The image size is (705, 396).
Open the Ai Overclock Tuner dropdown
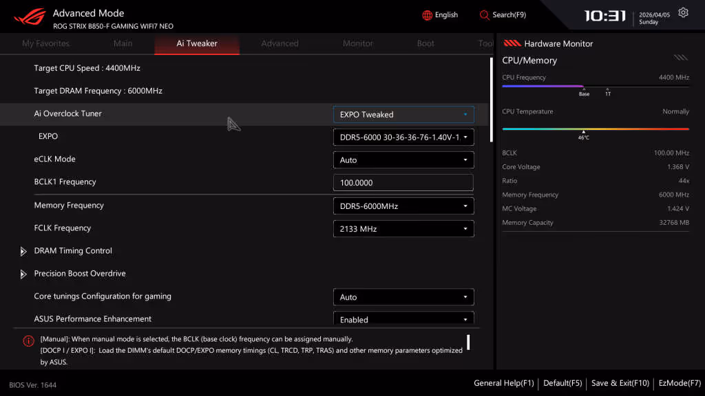coord(403,113)
